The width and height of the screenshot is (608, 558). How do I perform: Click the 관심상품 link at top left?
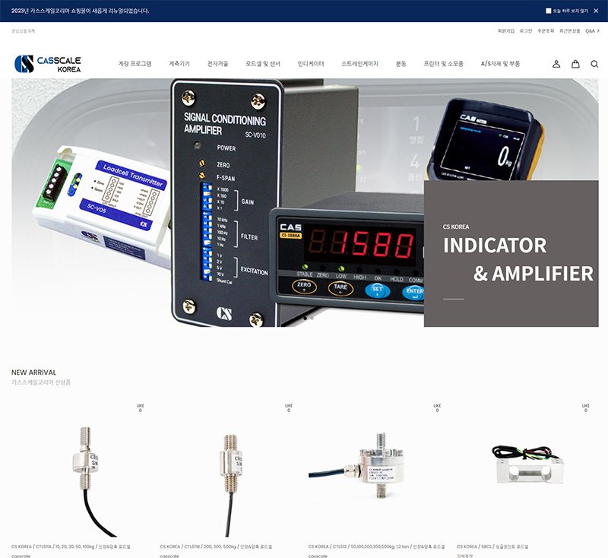pos(23,31)
